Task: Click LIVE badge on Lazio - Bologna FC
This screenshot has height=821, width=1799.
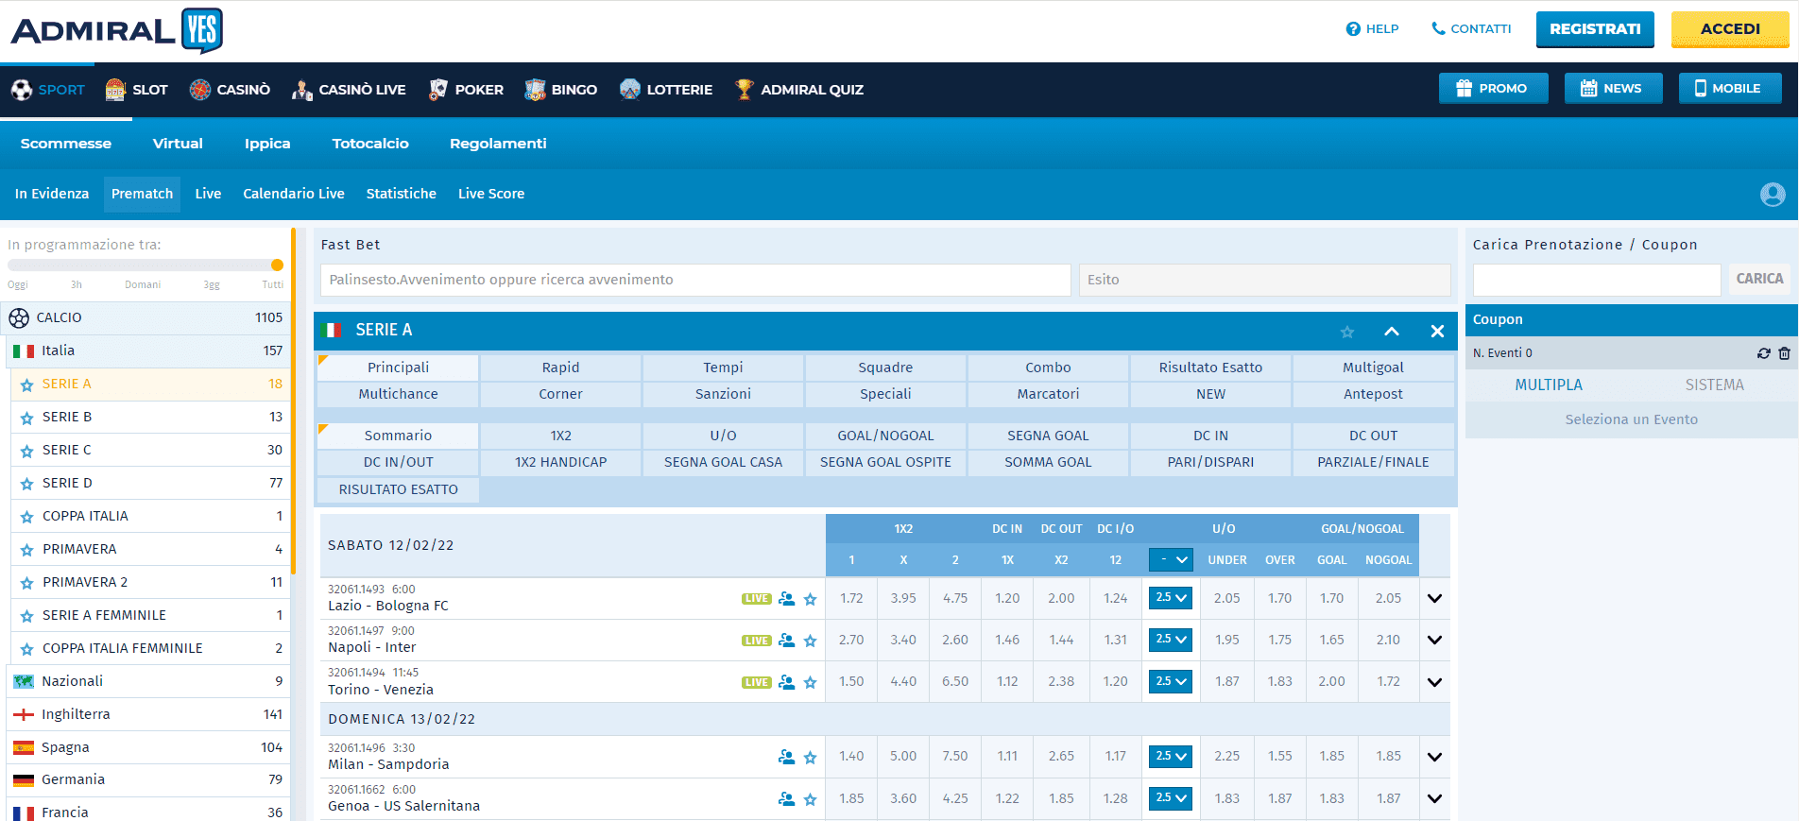Action: [x=757, y=599]
